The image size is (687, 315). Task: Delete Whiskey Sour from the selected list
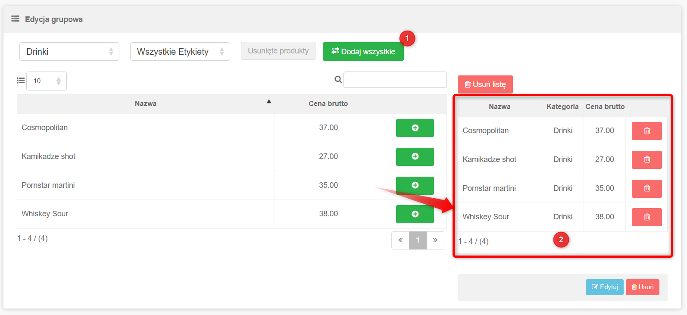coord(646,217)
